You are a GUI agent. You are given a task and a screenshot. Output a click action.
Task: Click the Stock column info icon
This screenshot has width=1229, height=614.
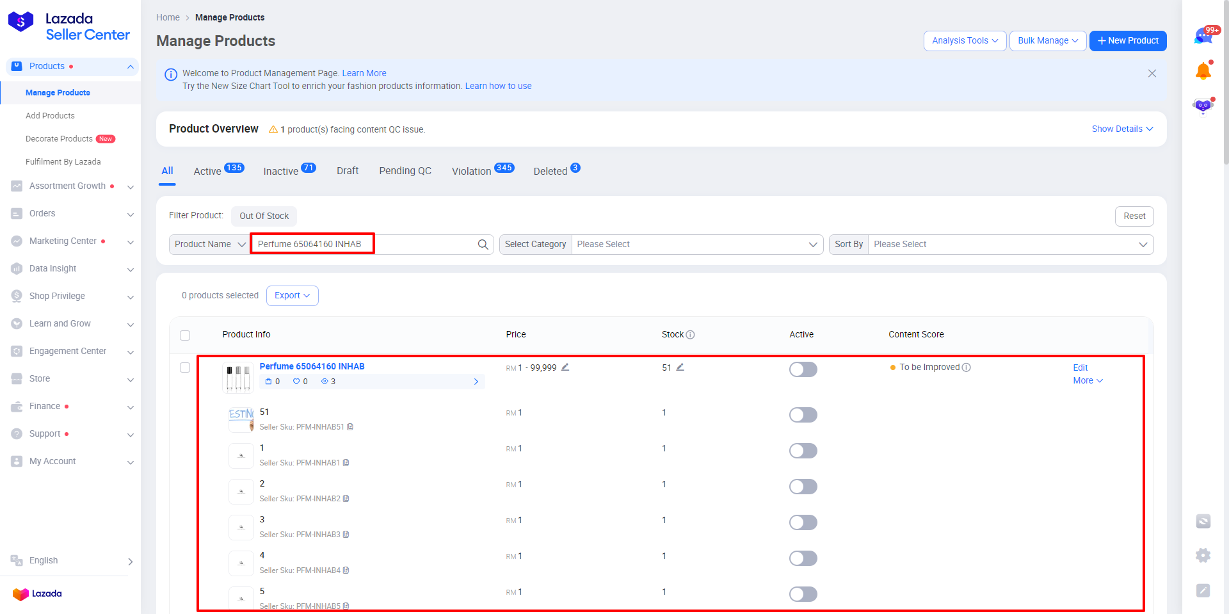coord(690,335)
